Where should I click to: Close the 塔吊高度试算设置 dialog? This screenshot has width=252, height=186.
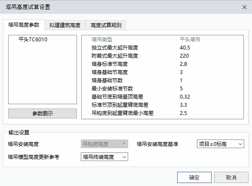pyautogui.click(x=244, y=7)
